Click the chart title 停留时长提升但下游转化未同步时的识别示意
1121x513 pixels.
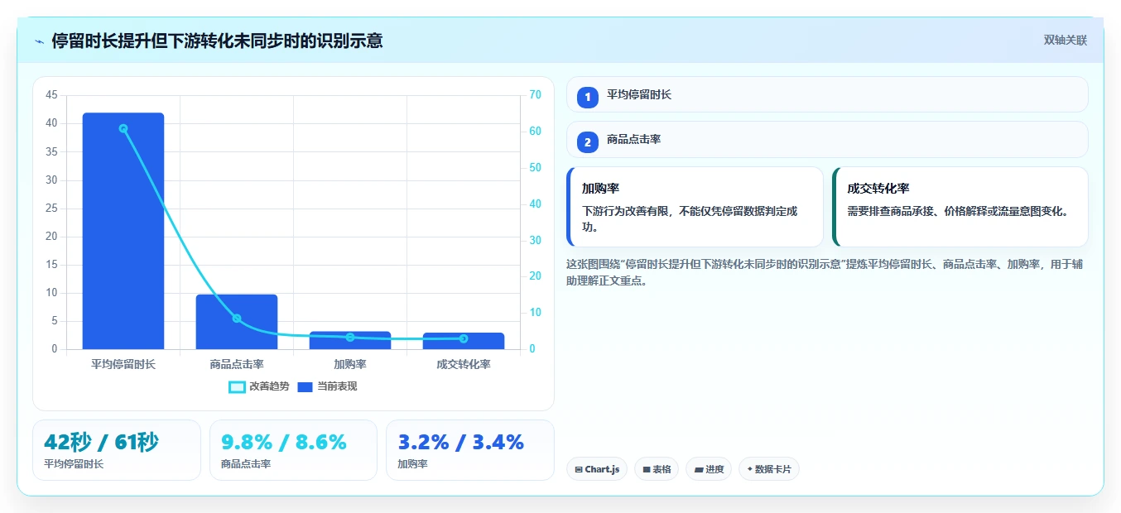point(217,41)
